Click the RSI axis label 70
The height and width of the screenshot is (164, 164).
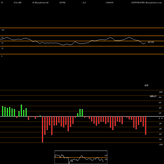tap(2, 38)
